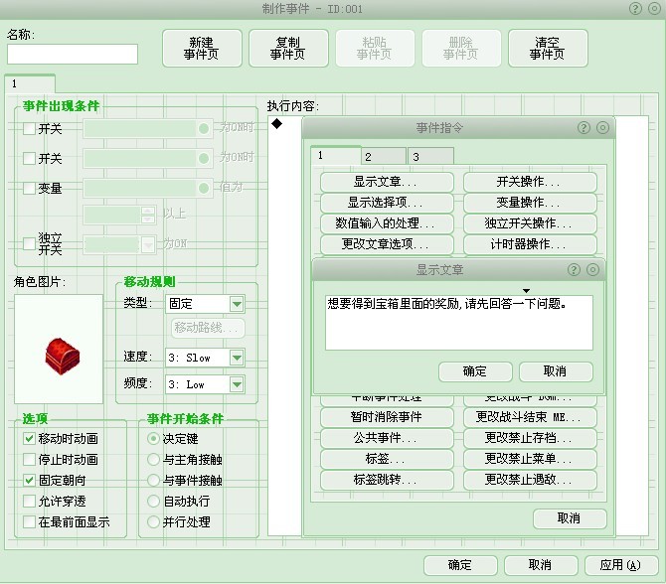Confirm text with 确定 in 显示文章 dialog
Viewport: 666px width, 584px height.
tap(475, 371)
